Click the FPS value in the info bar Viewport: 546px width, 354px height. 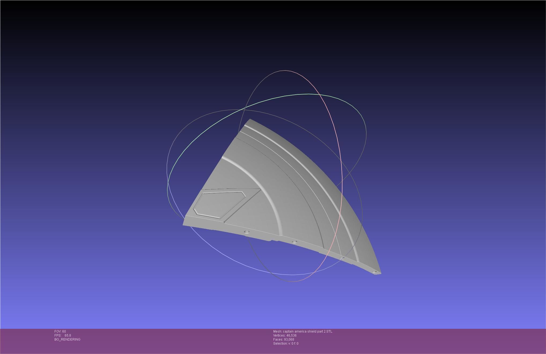coord(68,335)
